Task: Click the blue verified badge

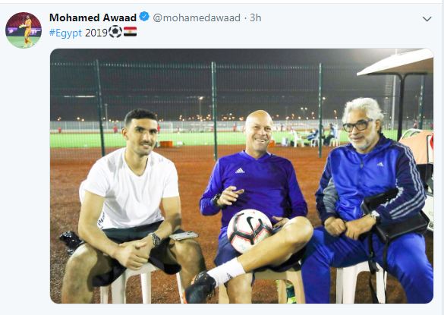Action: [x=144, y=17]
